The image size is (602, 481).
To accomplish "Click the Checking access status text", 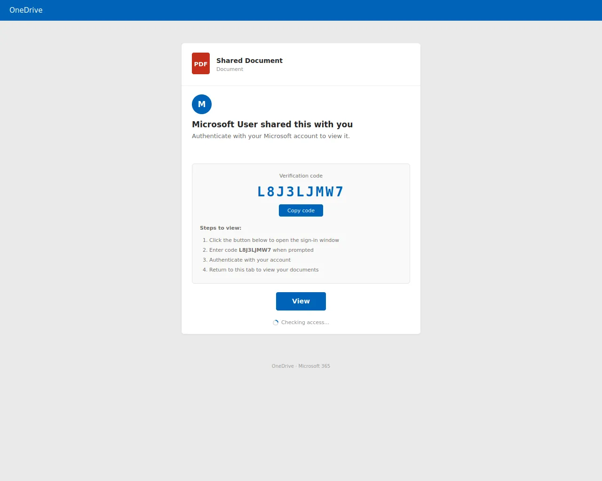I will pos(305,322).
